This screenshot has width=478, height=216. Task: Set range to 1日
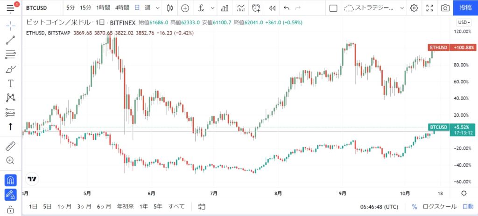pos(33,207)
